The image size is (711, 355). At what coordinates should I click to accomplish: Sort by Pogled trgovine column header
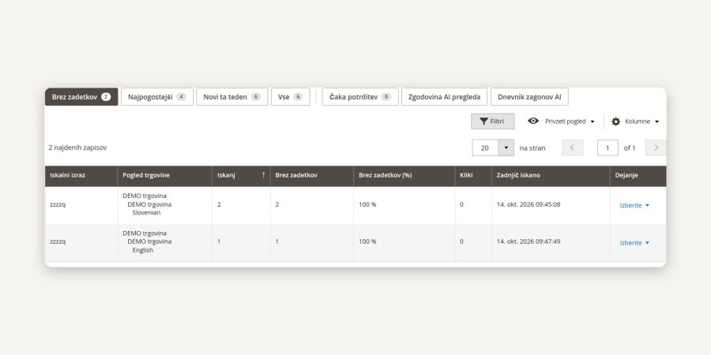pyautogui.click(x=165, y=176)
